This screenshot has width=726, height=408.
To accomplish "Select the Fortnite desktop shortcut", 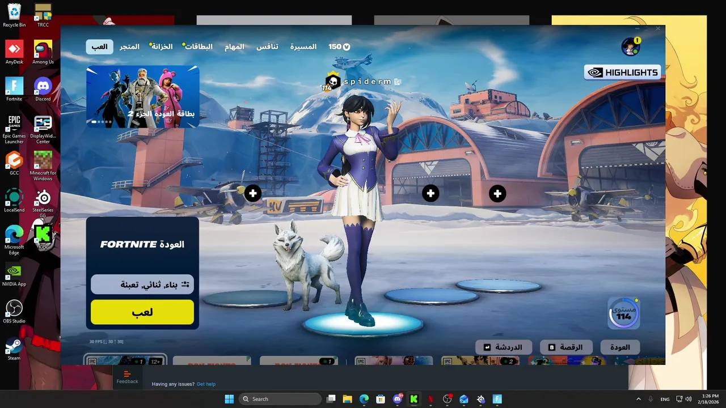I will [x=14, y=89].
